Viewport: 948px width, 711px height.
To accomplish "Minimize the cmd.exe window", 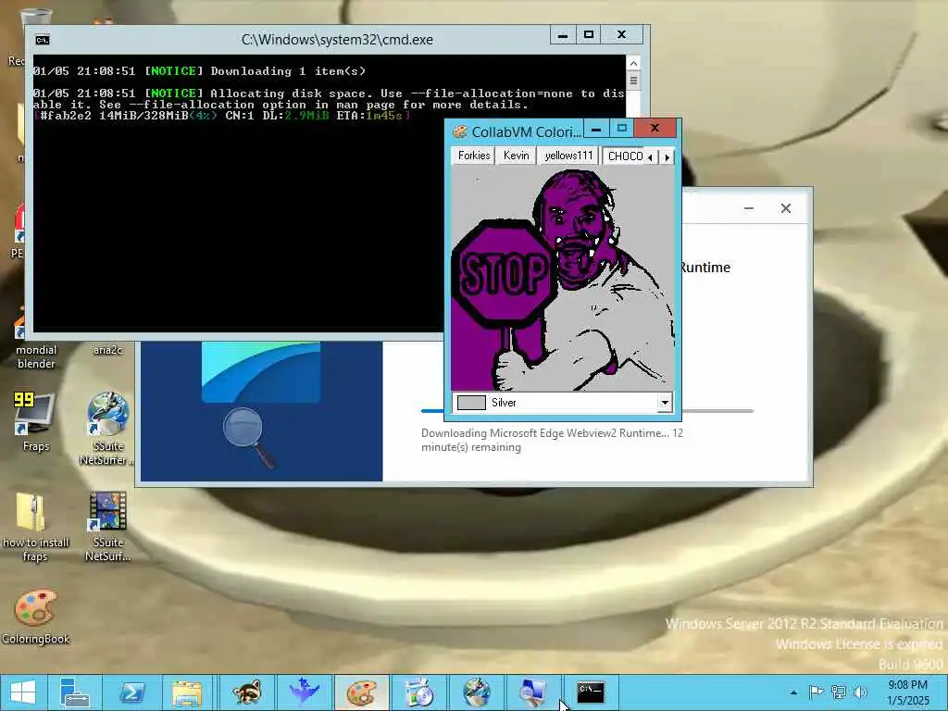I will (x=562, y=35).
